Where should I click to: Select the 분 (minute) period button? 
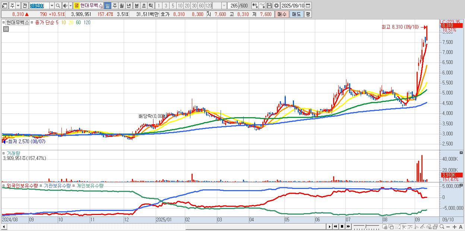pos(136,6)
